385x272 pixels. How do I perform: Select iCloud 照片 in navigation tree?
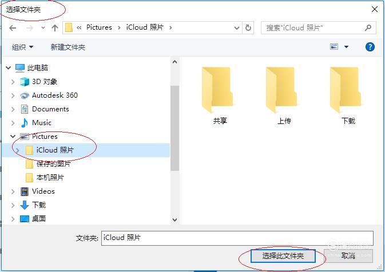point(55,150)
